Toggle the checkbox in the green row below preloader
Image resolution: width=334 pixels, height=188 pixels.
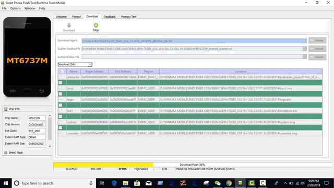(x=61, y=83)
